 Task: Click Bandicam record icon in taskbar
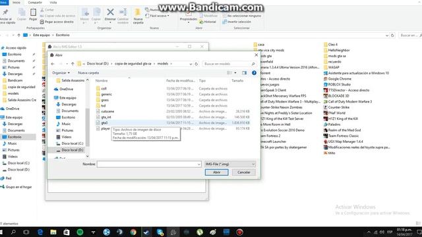[239, 232]
